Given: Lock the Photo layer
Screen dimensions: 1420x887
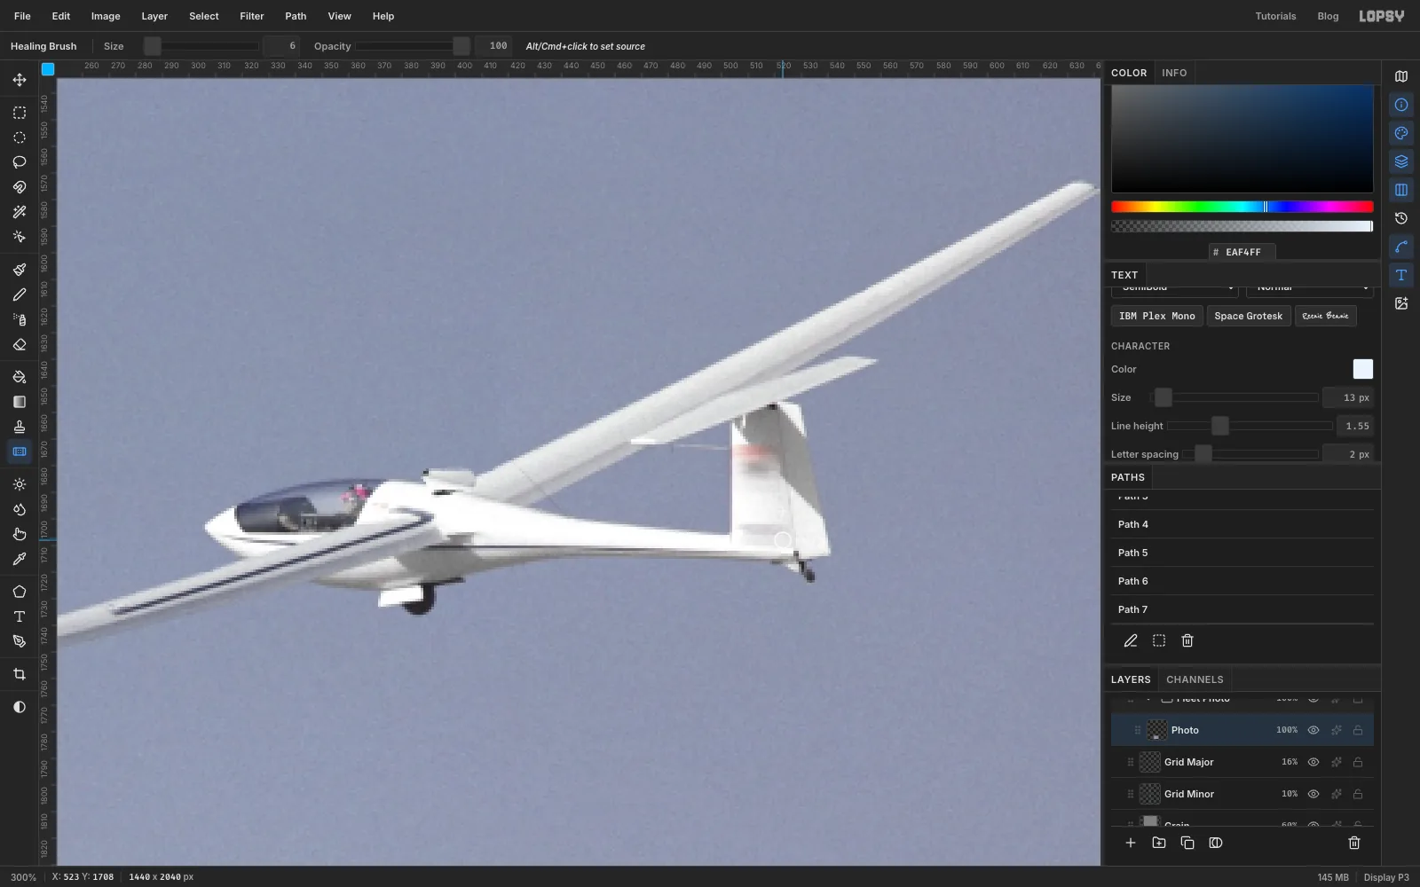Looking at the screenshot, I should [1358, 730].
